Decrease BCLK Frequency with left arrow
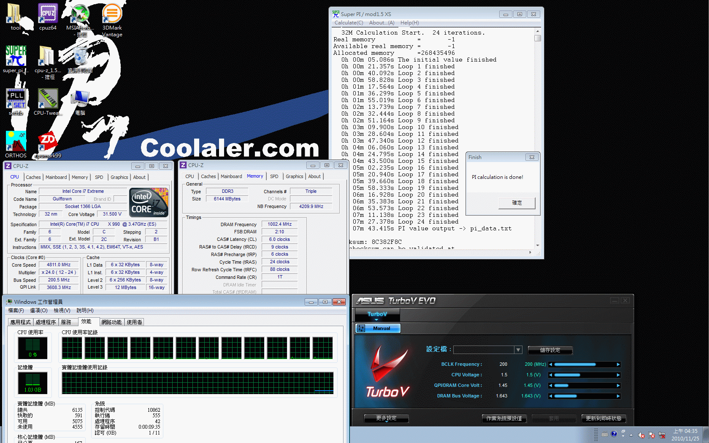The height and width of the screenshot is (443, 709). (x=551, y=364)
